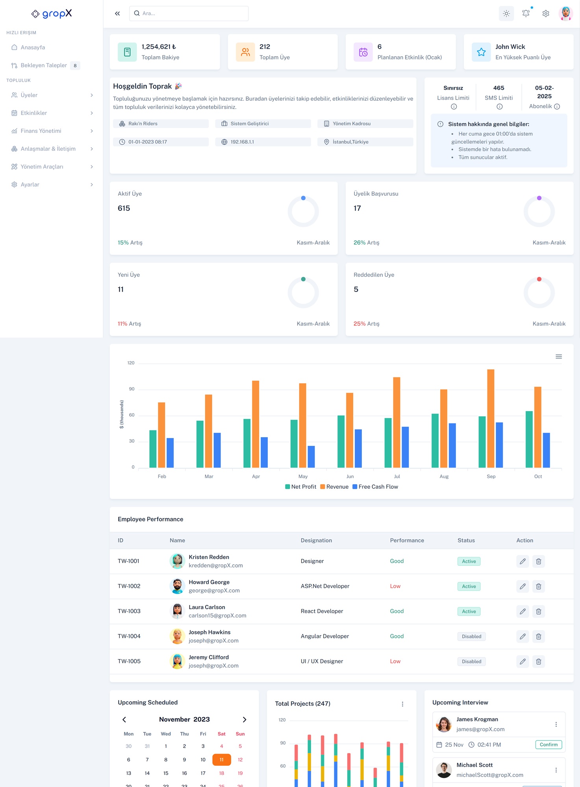Open notifications bell icon
580x787 pixels.
coord(526,13)
